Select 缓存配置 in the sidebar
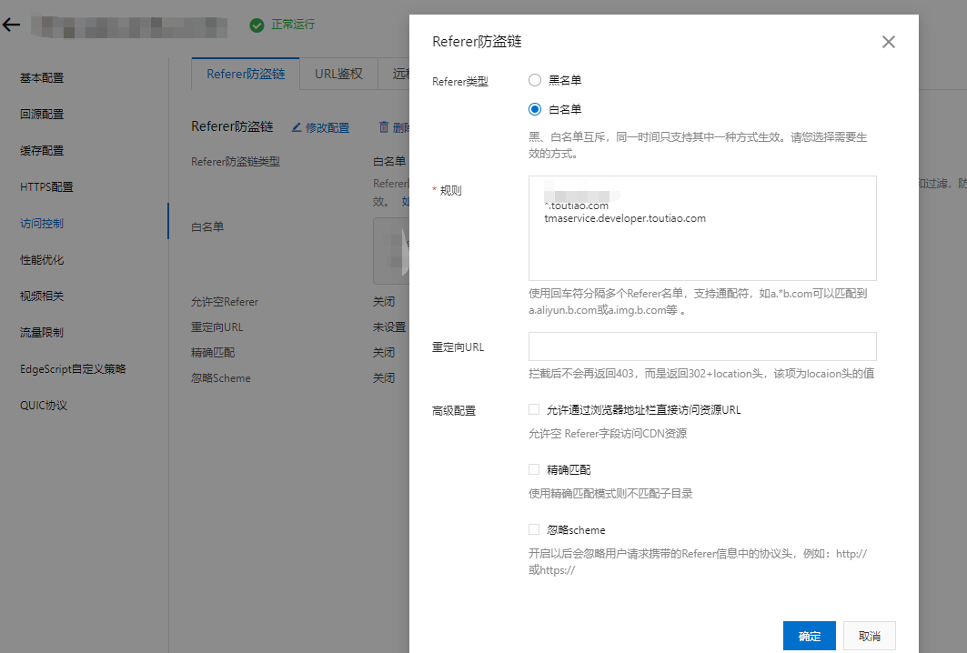The height and width of the screenshot is (653, 967). click(x=42, y=151)
